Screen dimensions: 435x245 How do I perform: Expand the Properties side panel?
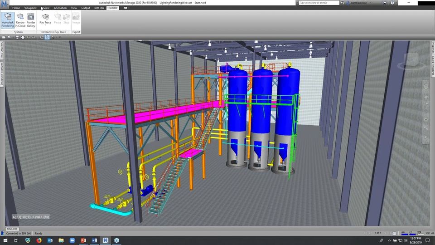[x=433, y=48]
